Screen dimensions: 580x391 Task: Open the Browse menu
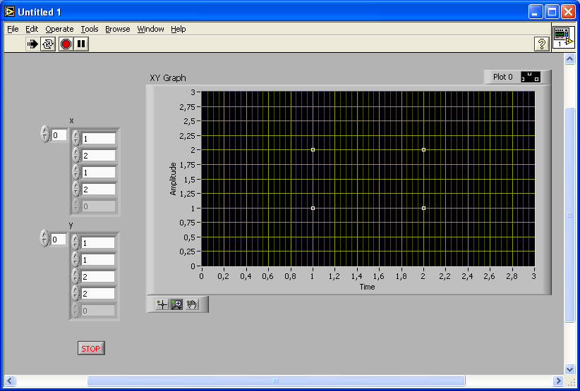click(118, 29)
